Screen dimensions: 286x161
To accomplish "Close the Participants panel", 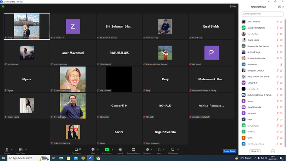I will pos(283,7).
